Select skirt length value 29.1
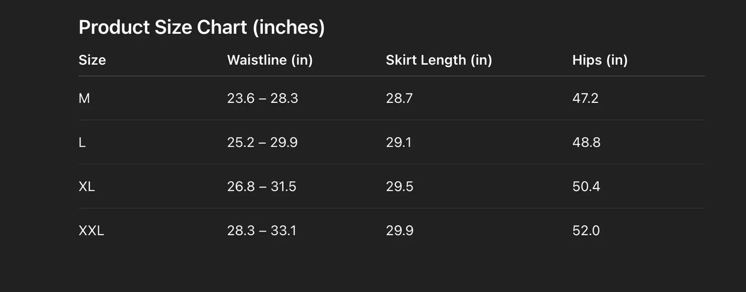The height and width of the screenshot is (292, 746). (x=399, y=142)
